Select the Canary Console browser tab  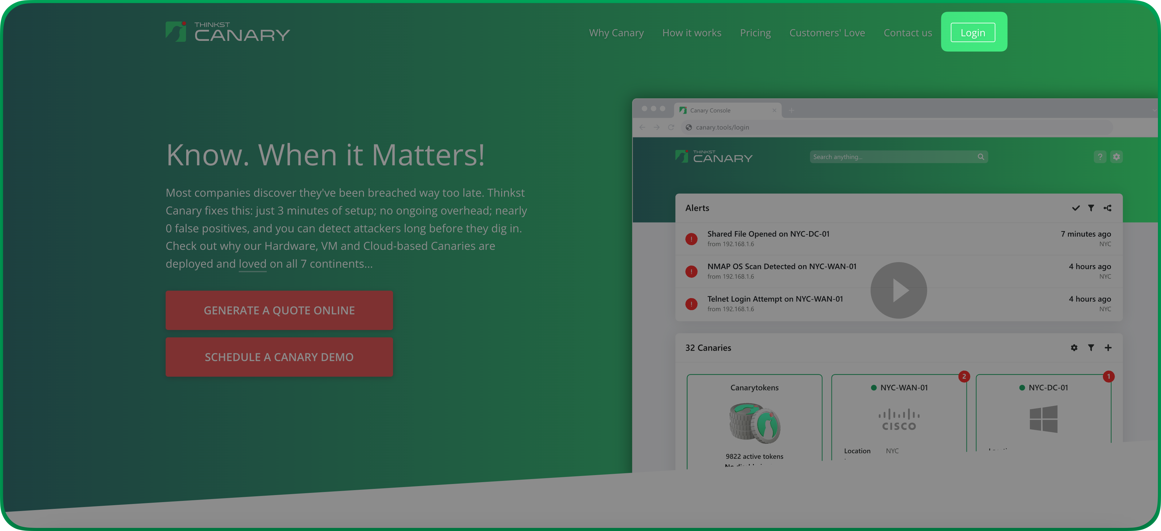[727, 110]
